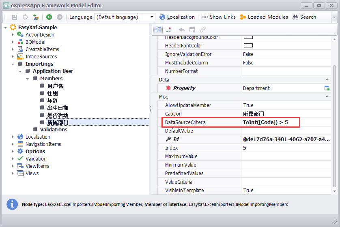Switch property grid to categorized view

[158, 30]
